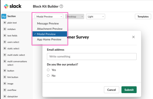The image size is (153, 99).
Task: Click the static select label
Action: pos(13,48)
